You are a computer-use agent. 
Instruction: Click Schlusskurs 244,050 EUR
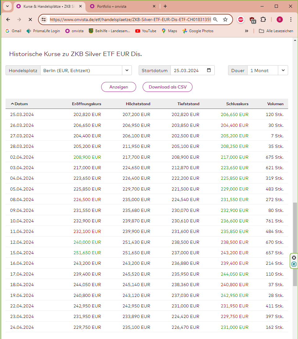[235, 274]
